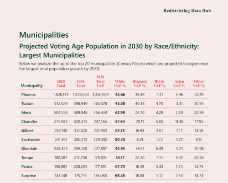
Task: Click Peoria's 2020 total 190,985
Action: coord(61,167)
